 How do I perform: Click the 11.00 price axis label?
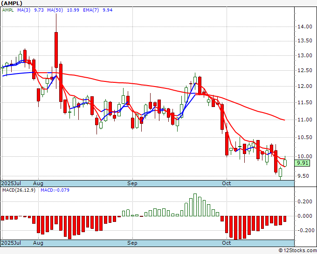[x=305, y=120]
